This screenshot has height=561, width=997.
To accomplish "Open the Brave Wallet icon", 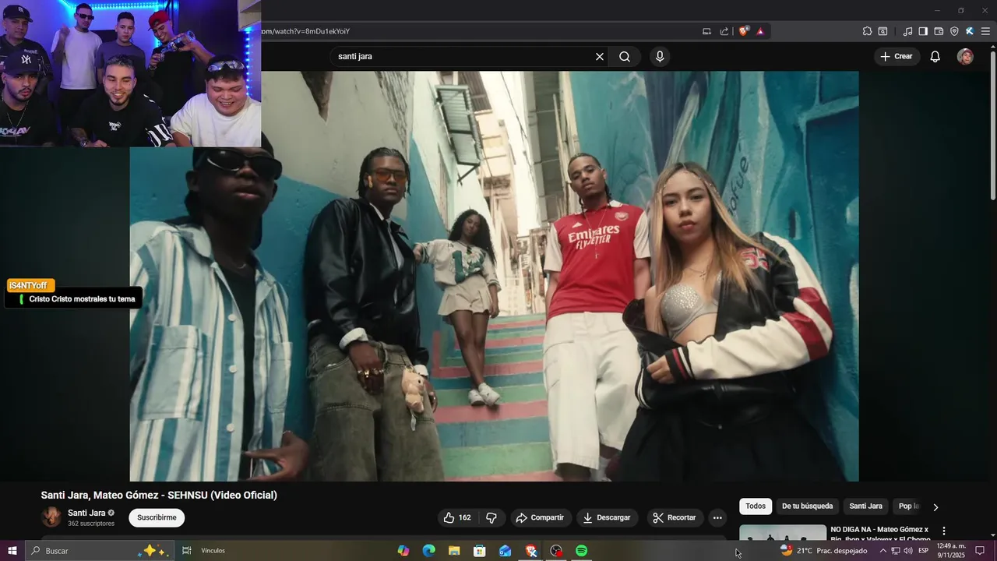I will [x=939, y=31].
